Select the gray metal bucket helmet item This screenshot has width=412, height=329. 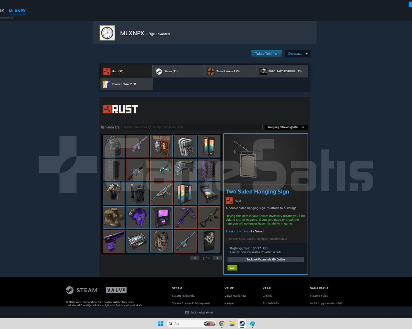(114, 146)
